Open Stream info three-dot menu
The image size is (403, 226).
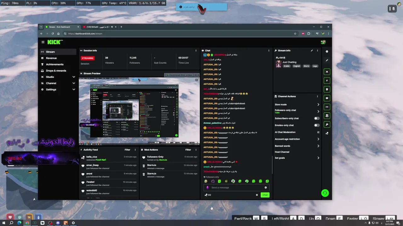coord(317,51)
